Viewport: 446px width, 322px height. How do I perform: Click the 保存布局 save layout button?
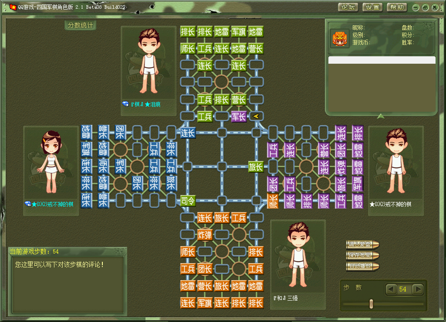click(x=362, y=255)
